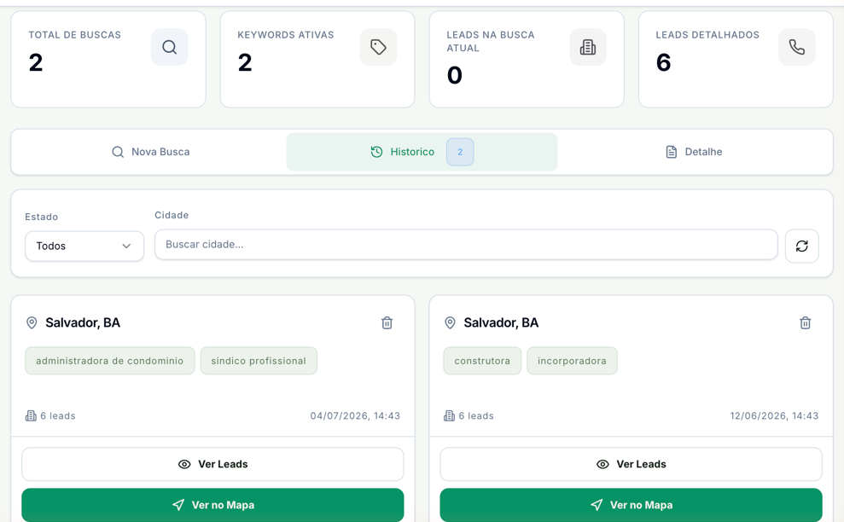Click the Total de Buscas label
The image size is (844, 522).
tap(75, 35)
